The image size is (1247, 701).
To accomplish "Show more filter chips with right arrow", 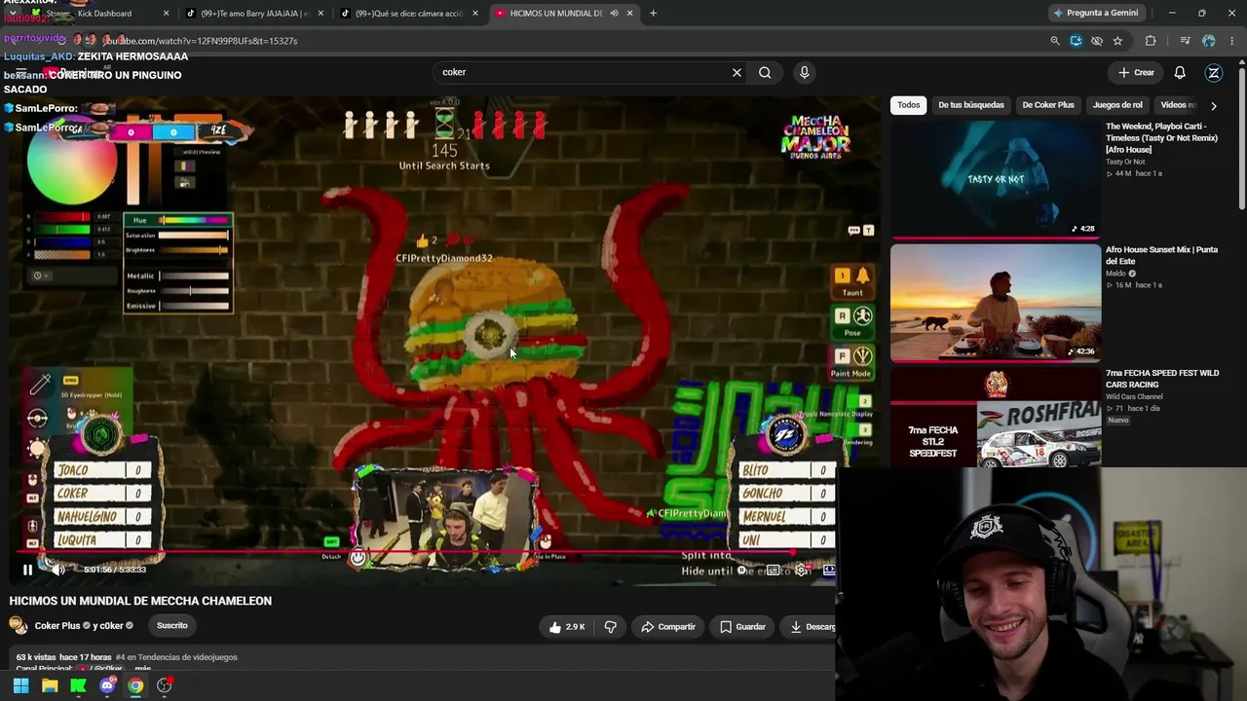I will 1213,105.
